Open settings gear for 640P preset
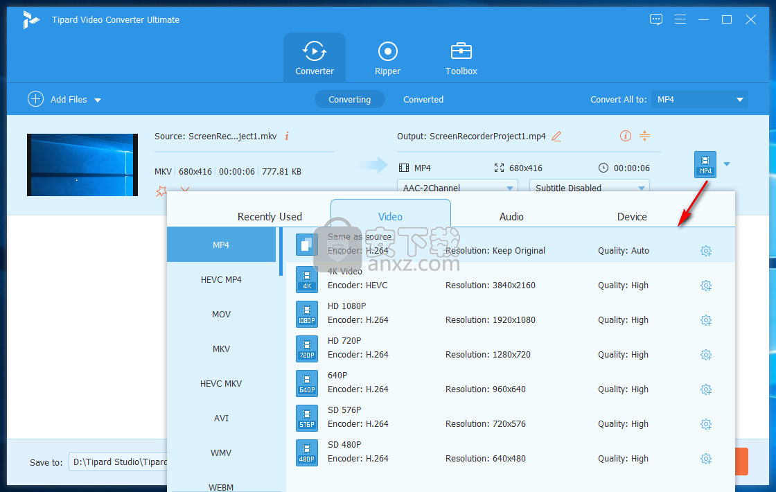This screenshot has width=776, height=492. [x=706, y=389]
